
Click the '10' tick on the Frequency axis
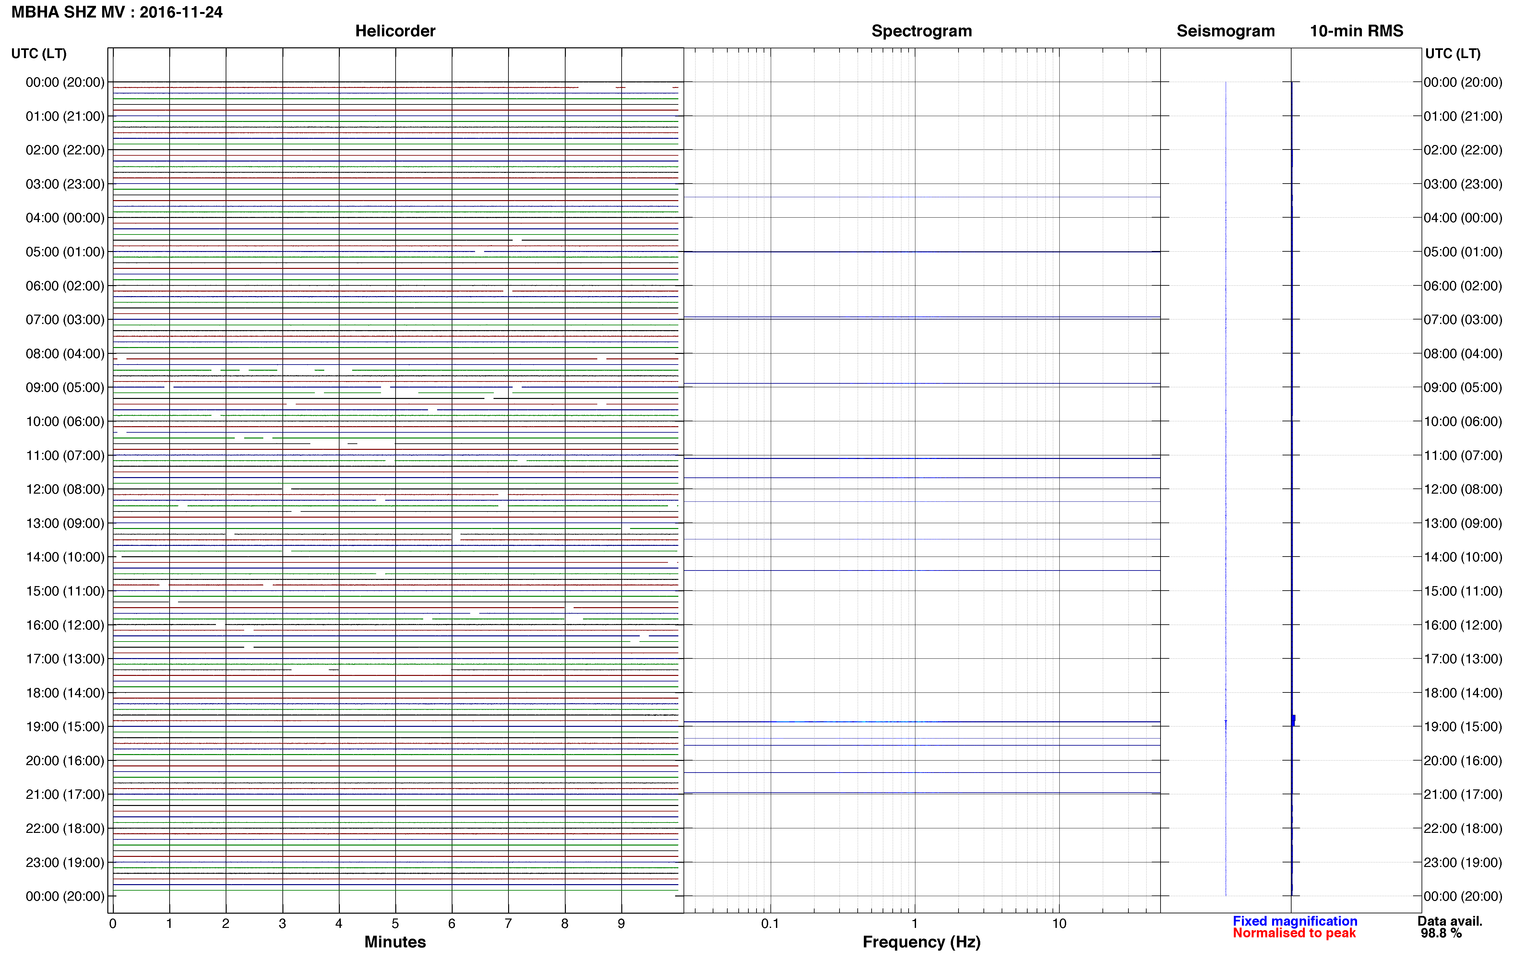coord(1059,923)
